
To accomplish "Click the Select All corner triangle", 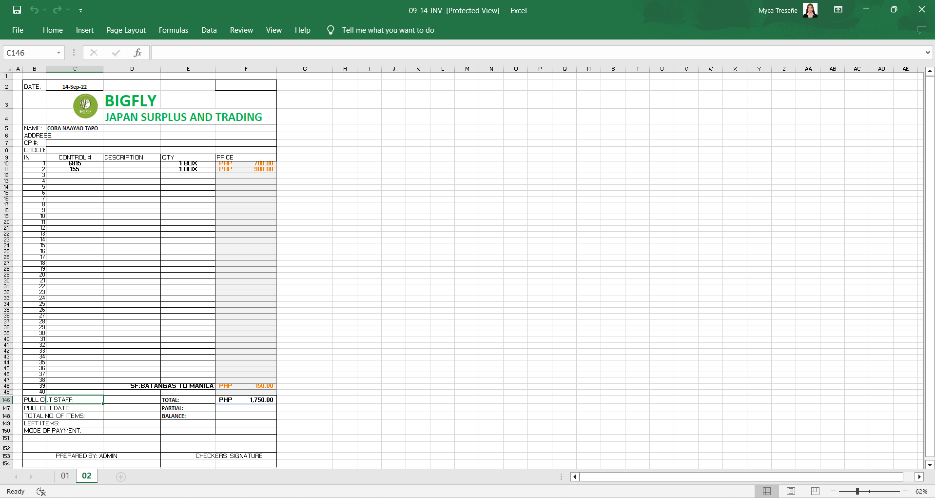I will [10, 69].
